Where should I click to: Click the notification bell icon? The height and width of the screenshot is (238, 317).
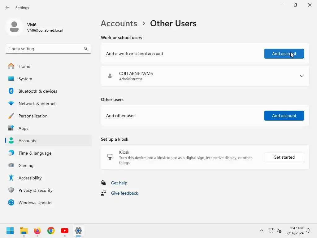[308, 231]
